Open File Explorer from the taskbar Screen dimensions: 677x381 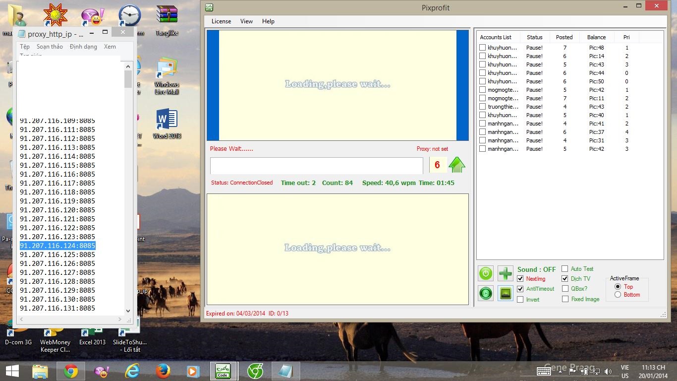[x=40, y=371]
